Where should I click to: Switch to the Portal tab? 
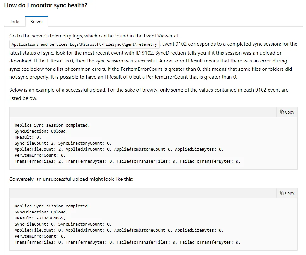click(15, 22)
